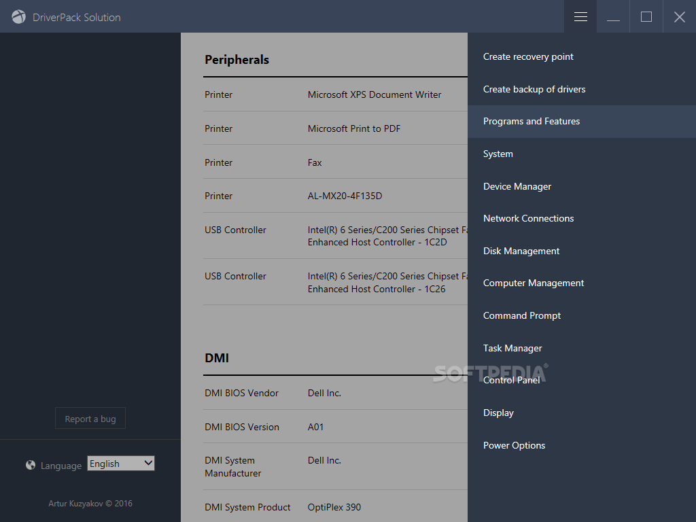
Task: Open the English language dropdown
Action: (x=121, y=464)
